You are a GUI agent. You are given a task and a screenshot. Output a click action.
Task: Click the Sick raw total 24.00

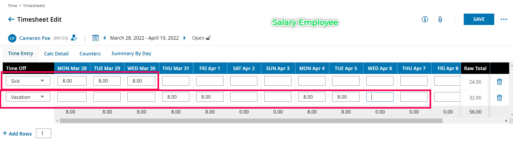coord(475,82)
